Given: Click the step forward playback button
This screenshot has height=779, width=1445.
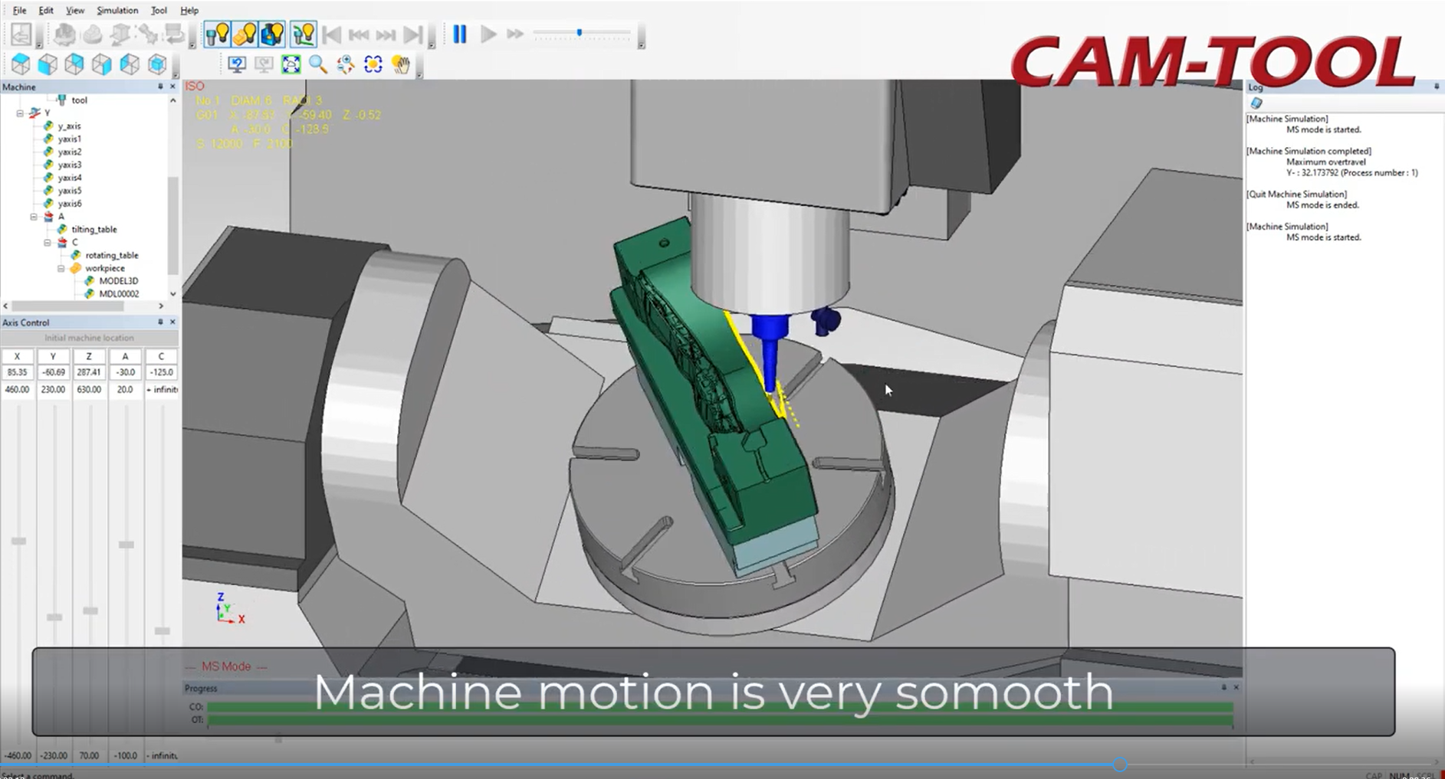Looking at the screenshot, I should click(x=387, y=34).
